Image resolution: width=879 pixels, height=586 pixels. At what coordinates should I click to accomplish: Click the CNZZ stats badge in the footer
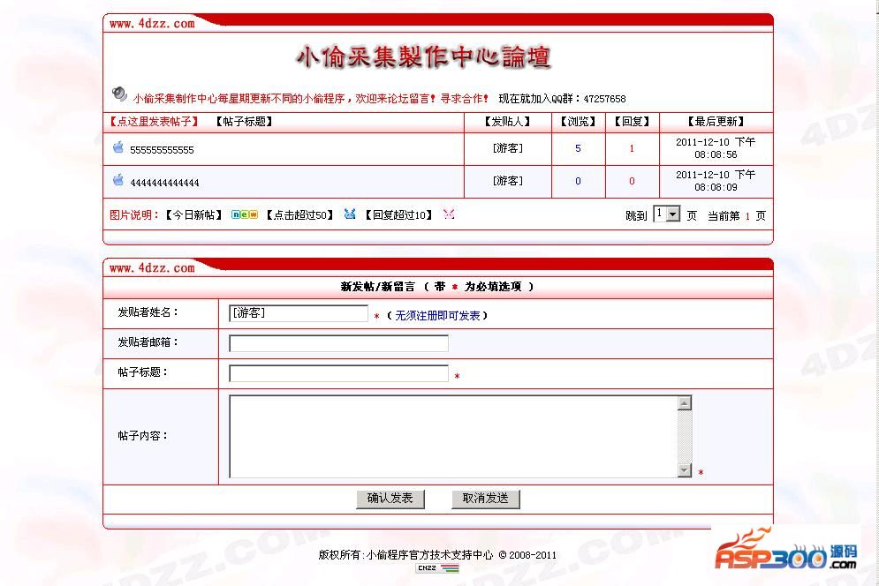[x=437, y=568]
